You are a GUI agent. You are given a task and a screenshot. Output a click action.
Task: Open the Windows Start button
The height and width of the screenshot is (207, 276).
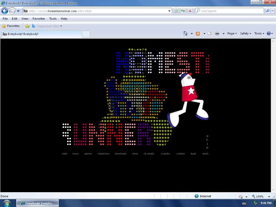[x=6, y=203]
